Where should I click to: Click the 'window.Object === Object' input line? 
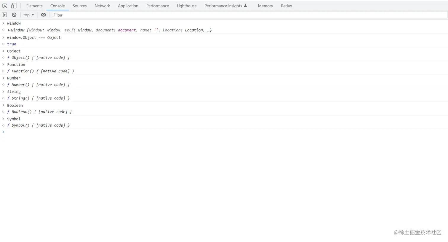pos(34,37)
